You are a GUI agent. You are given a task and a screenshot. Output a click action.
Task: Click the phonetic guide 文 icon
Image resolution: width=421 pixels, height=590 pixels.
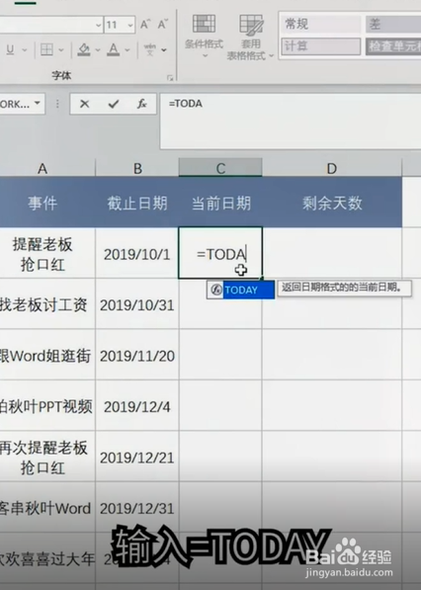[x=150, y=49]
